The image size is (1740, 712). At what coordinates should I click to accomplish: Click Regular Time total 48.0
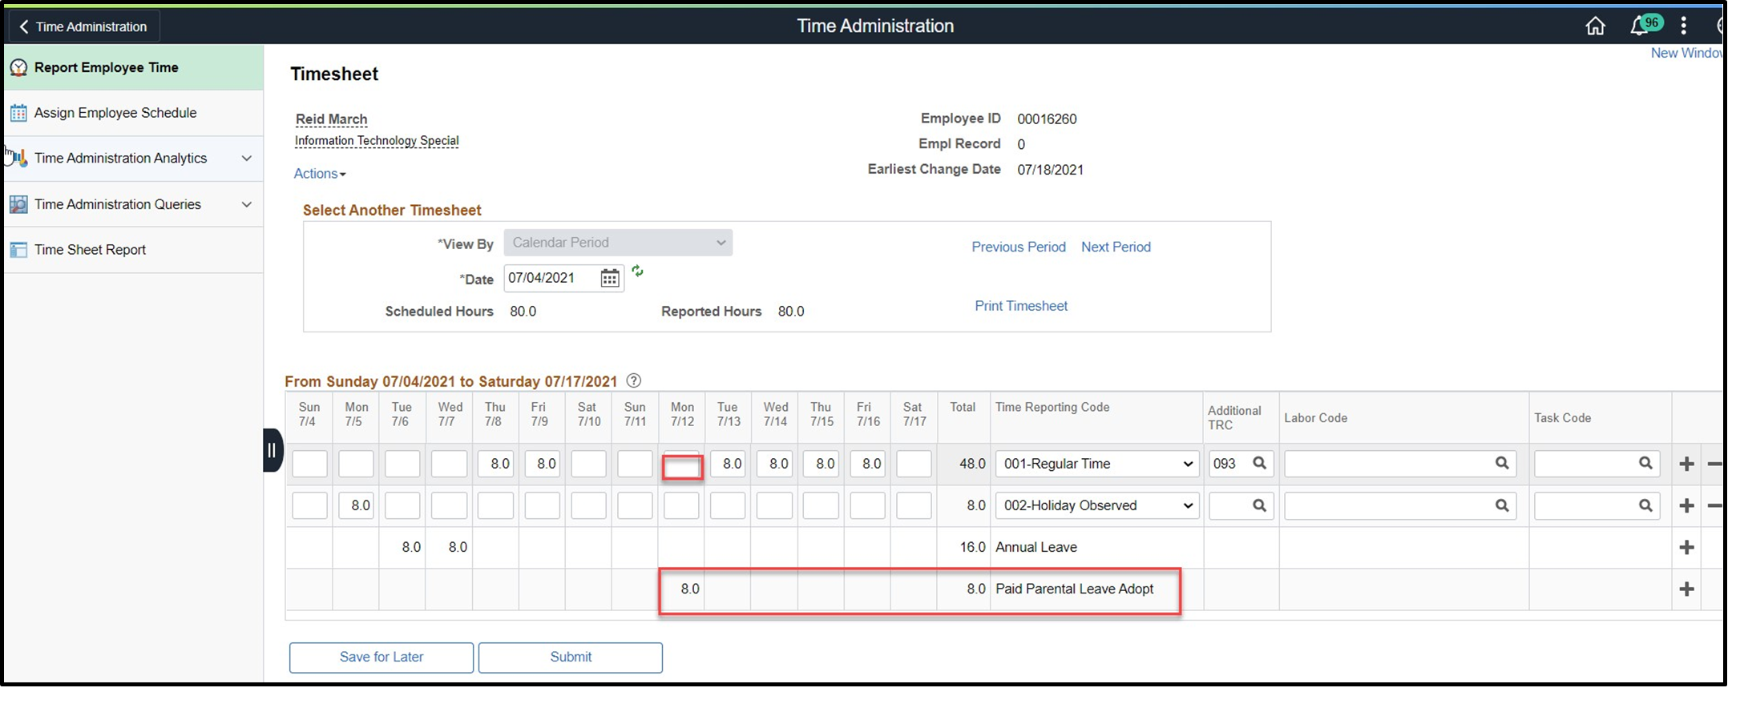(972, 464)
